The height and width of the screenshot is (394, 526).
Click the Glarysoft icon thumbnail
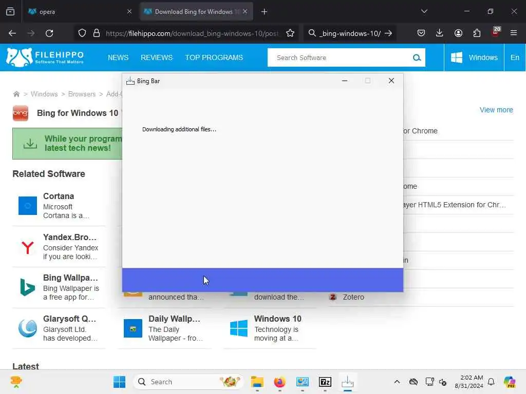click(x=28, y=328)
